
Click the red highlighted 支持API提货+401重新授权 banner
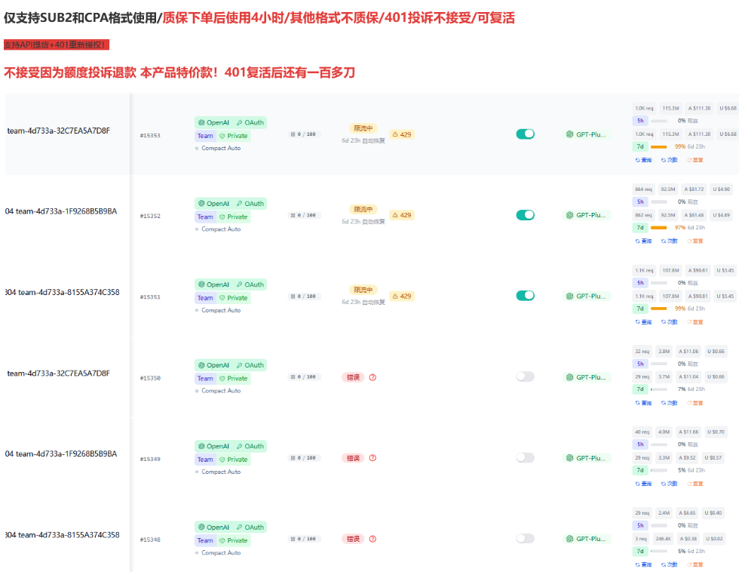click(57, 45)
